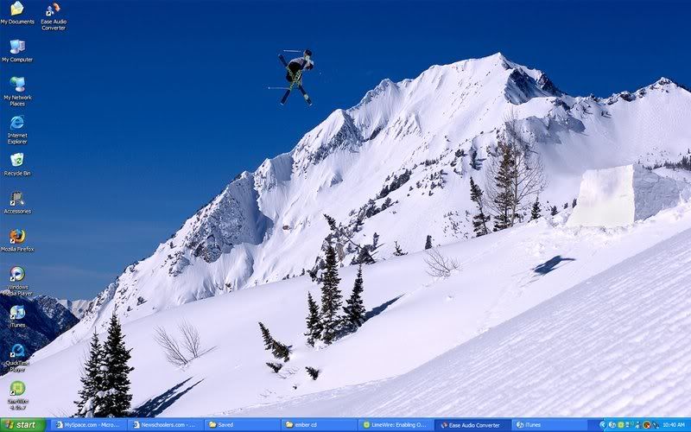This screenshot has width=691, height=432.
Task: Restore Ease Audio Converter from the taskbar
Action: [x=473, y=425]
